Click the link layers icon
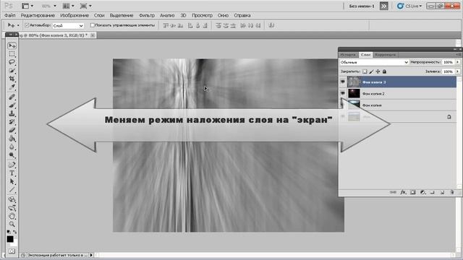The height and width of the screenshot is (260, 463). pos(393,192)
